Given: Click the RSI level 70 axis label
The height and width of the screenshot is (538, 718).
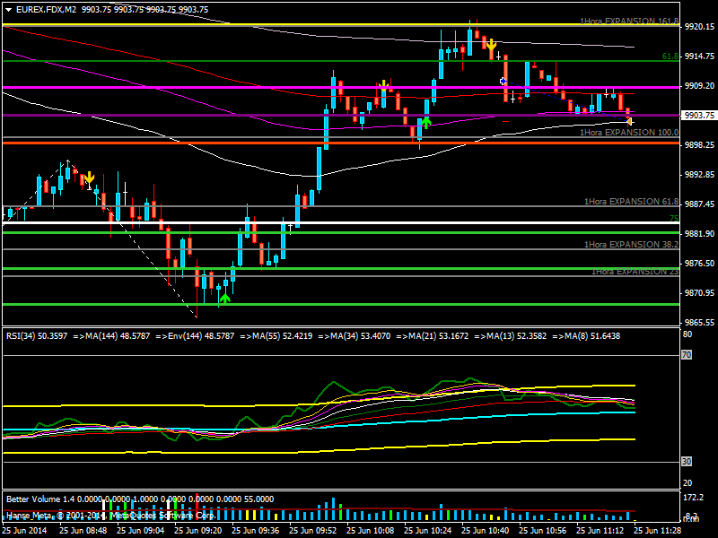Looking at the screenshot, I should pyautogui.click(x=687, y=356).
